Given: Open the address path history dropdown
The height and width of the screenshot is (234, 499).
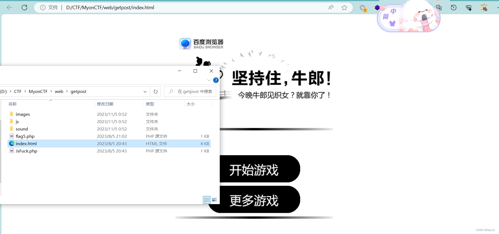Looking at the screenshot, I should [x=145, y=92].
